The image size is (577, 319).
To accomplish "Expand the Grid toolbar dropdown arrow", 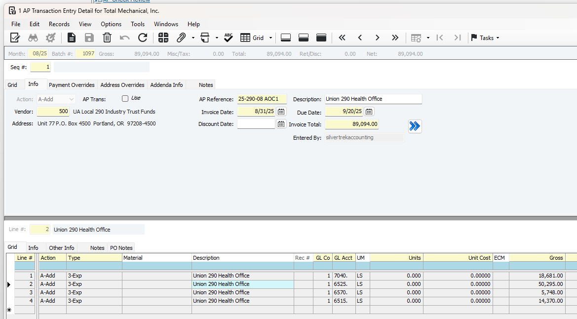I will (270, 38).
